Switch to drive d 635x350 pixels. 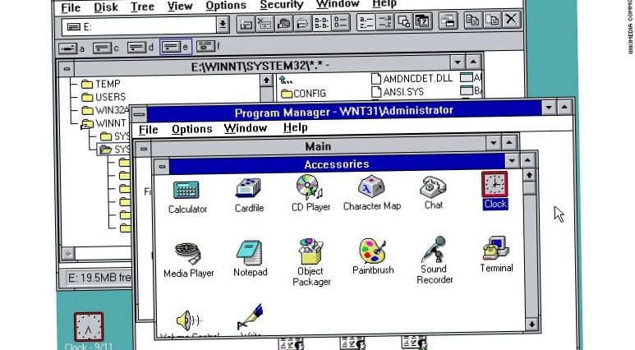[140, 48]
